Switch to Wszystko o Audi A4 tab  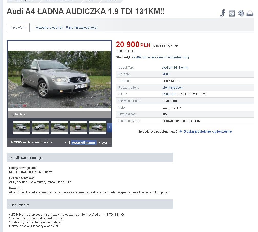click(x=49, y=28)
